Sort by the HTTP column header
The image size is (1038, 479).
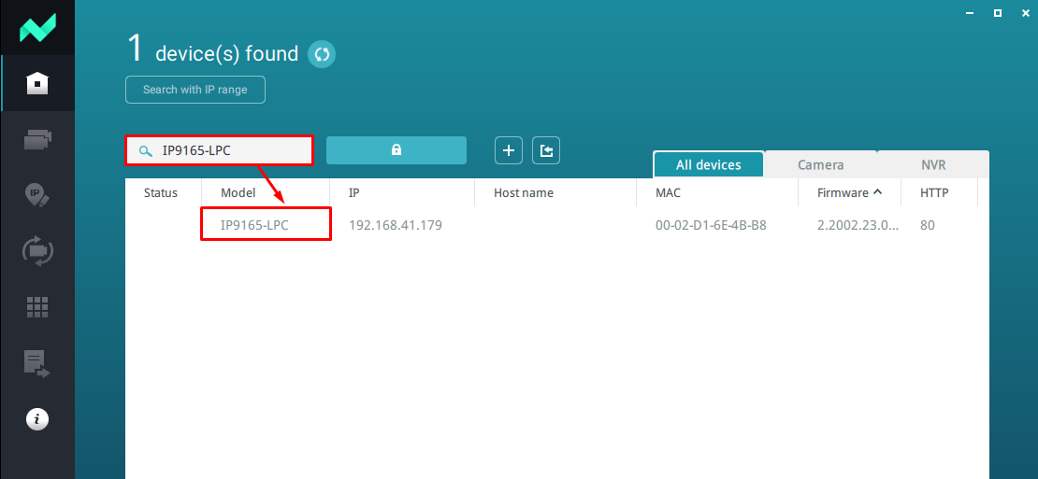[x=934, y=193]
